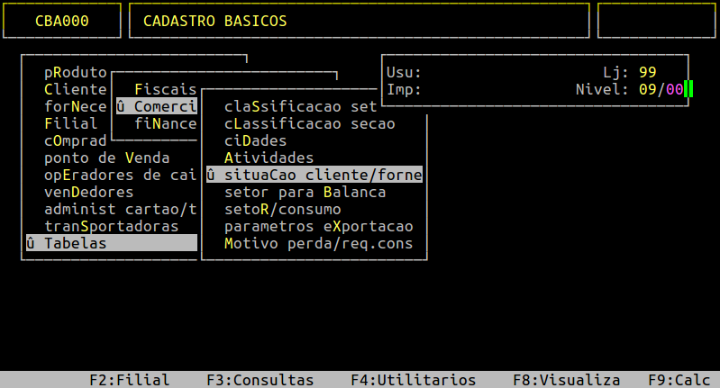Open the ciDades table option
This screenshot has height=388, width=720.
255,140
